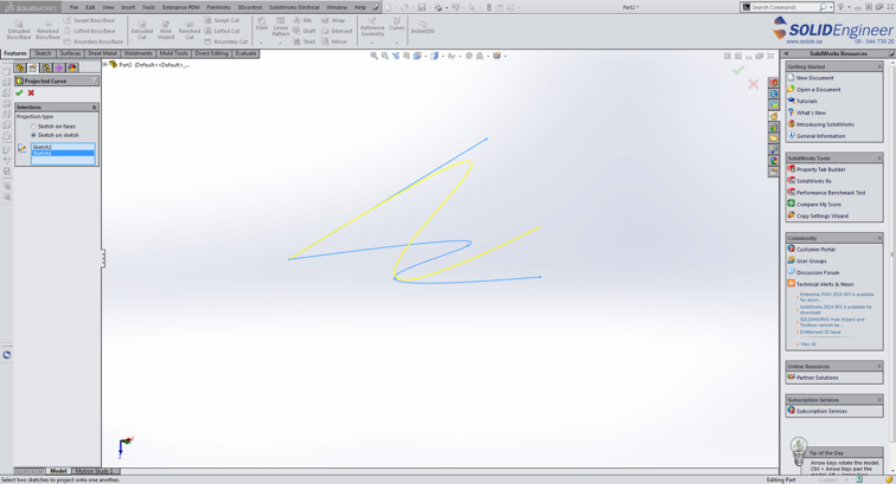The image size is (896, 484).
Task: Click the green OK checkmark in Projected Curve
Action: [19, 93]
